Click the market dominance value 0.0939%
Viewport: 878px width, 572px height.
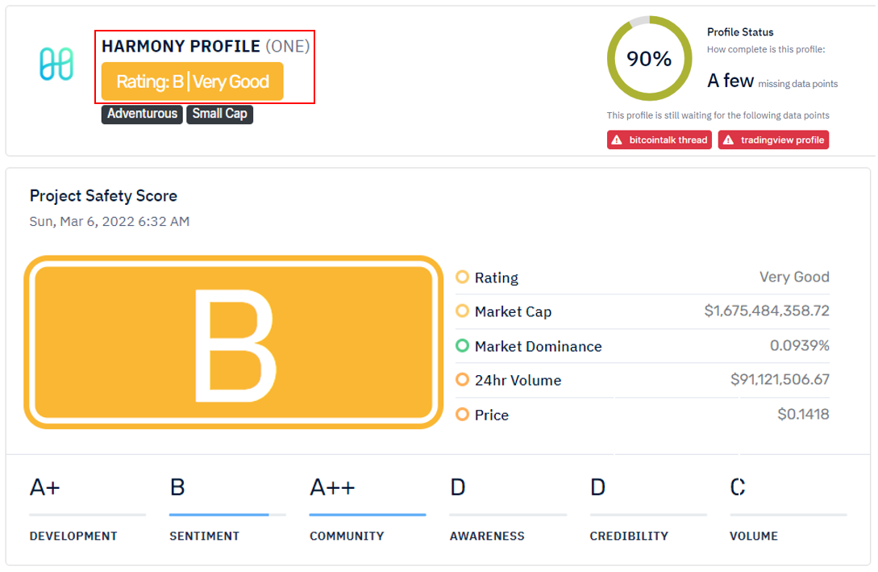click(x=800, y=345)
